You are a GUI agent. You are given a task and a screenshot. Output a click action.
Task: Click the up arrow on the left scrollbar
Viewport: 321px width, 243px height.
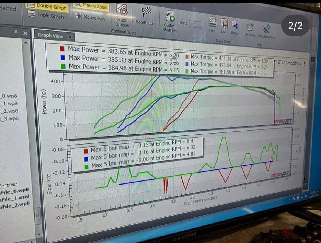(x=26, y=43)
